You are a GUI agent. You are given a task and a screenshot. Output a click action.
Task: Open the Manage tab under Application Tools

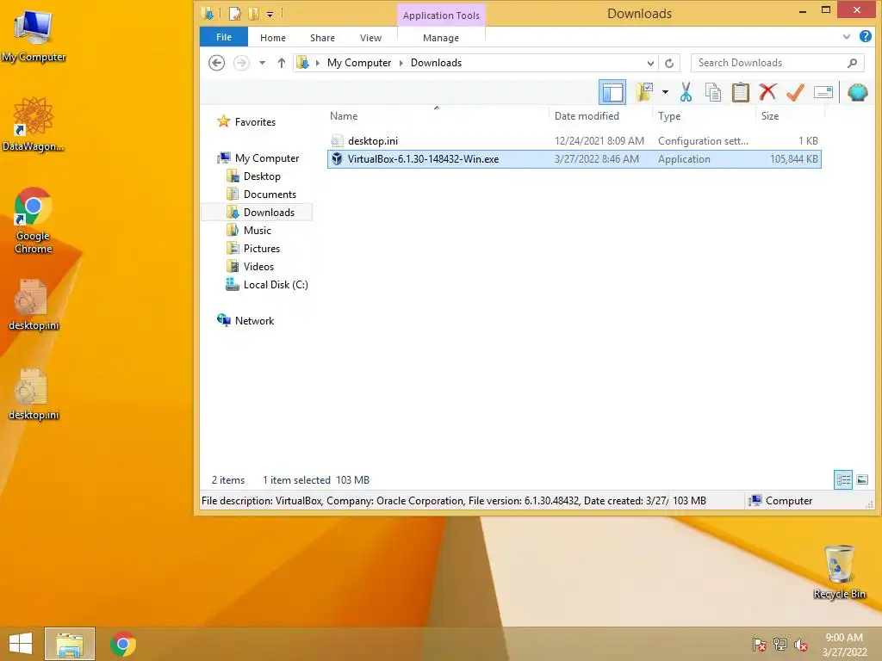coord(441,38)
